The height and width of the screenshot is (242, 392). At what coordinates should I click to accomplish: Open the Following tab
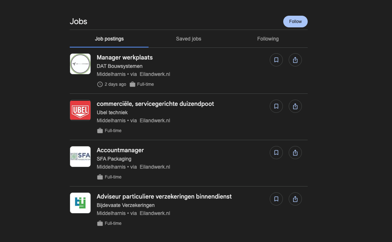pos(268,39)
